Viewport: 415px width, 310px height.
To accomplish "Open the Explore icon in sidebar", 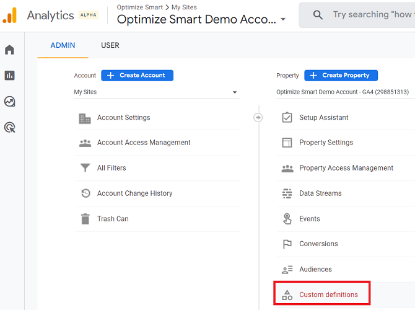I will [x=9, y=102].
